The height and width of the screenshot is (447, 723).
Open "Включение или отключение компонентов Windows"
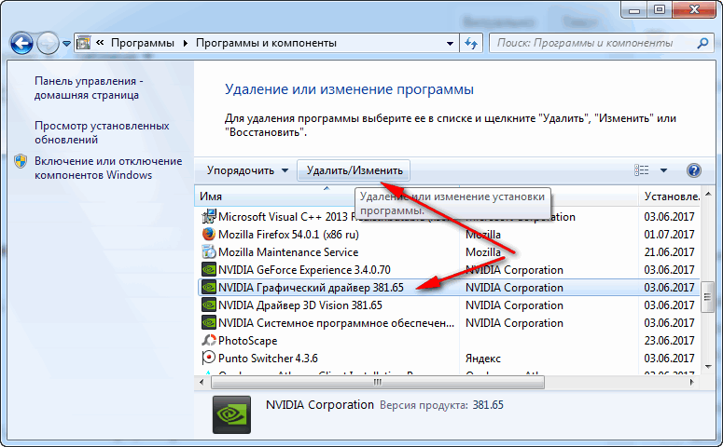(x=108, y=168)
